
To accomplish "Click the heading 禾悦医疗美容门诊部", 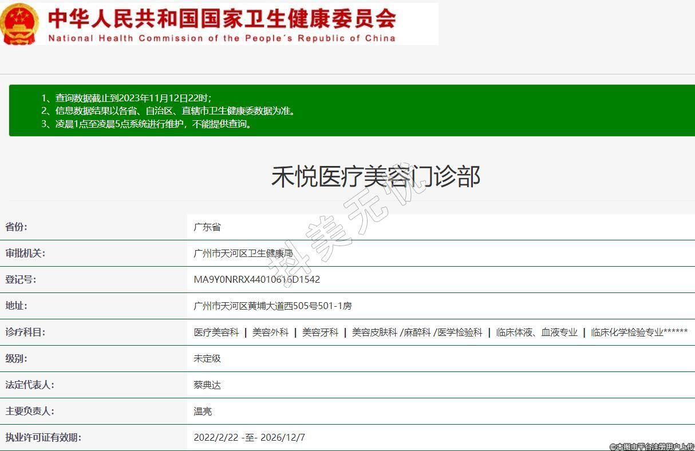I will [x=376, y=176].
